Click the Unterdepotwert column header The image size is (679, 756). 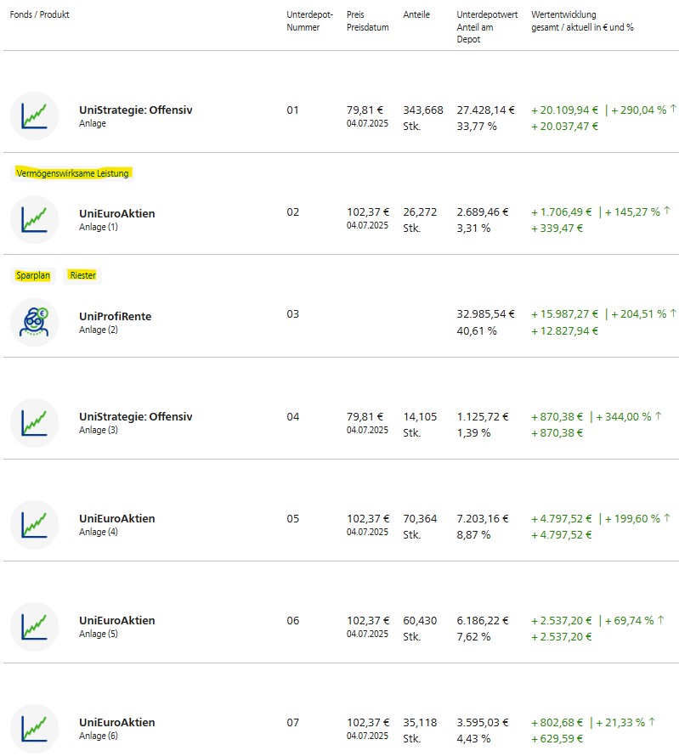(487, 15)
